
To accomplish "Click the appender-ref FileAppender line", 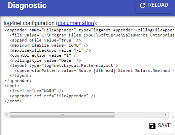I will (x=53, y=96).
